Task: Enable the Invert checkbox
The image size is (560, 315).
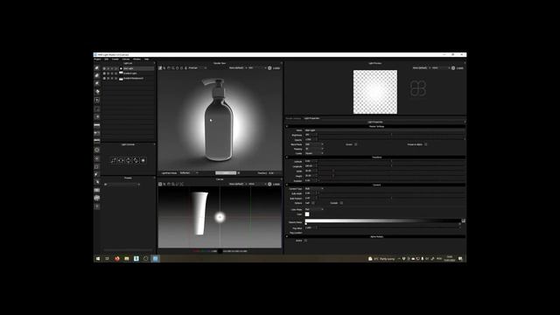Action: pyautogui.click(x=356, y=144)
